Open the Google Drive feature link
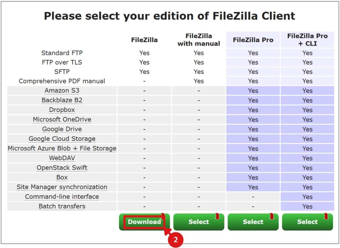 click(x=62, y=129)
